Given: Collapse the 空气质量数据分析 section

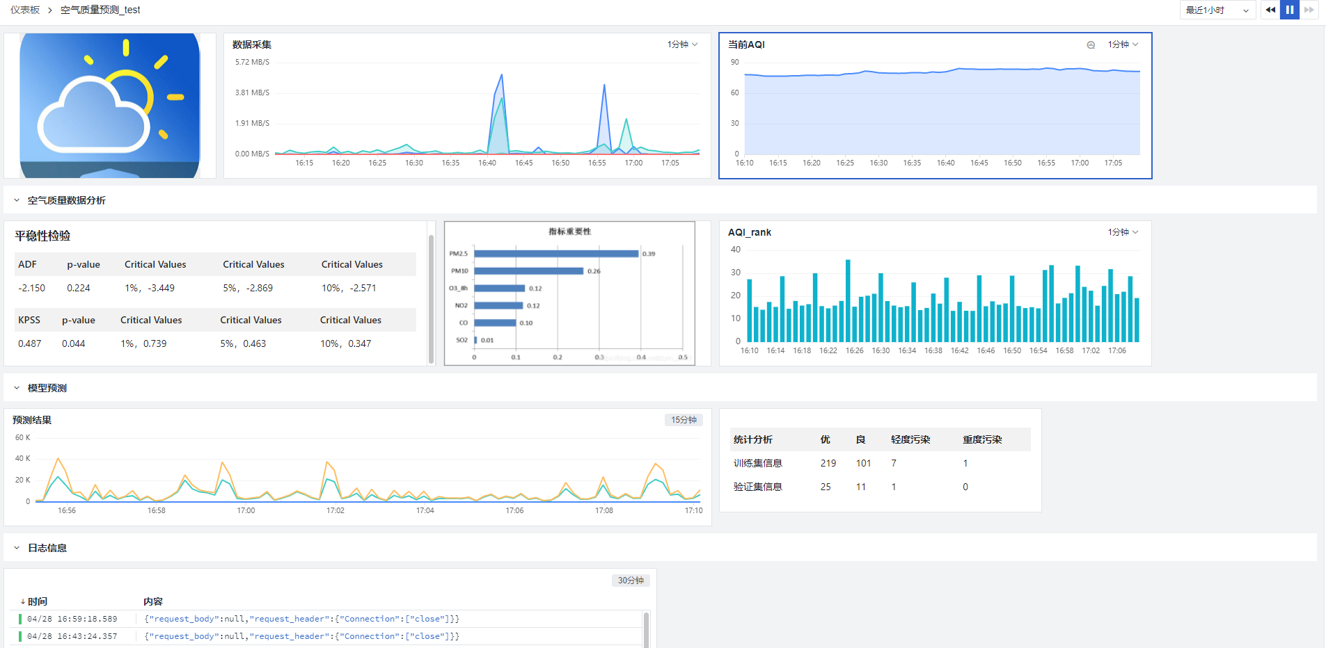Looking at the screenshot, I should click(x=16, y=200).
